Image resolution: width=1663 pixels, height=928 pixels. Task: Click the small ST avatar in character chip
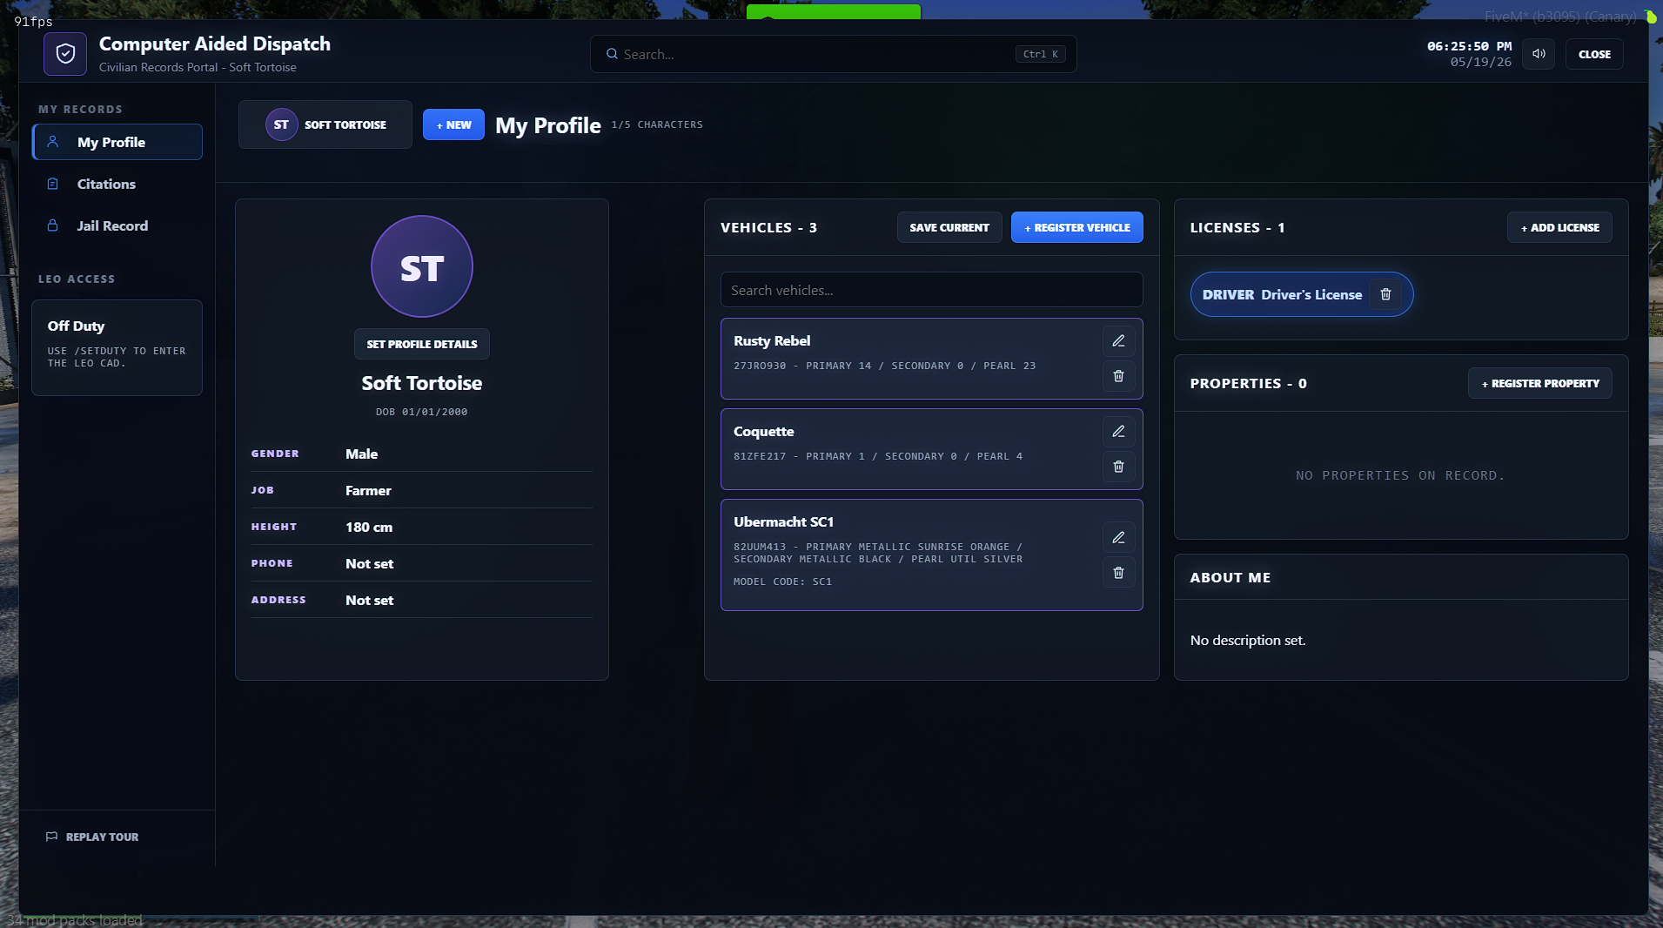(281, 124)
